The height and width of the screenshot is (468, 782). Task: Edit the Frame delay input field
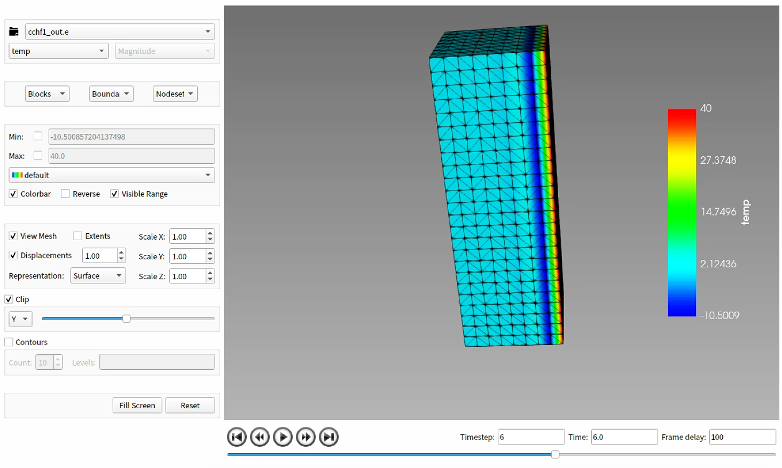742,437
